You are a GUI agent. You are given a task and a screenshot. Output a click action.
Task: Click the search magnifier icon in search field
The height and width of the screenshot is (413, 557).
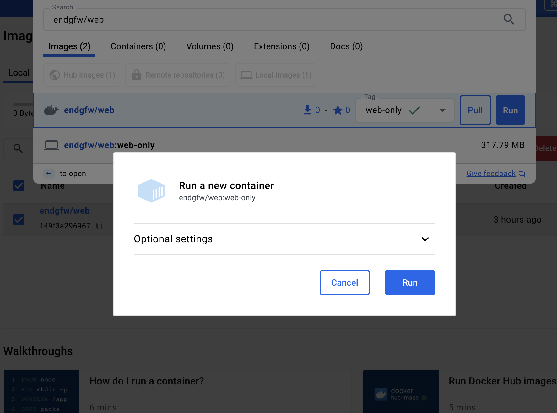(509, 19)
